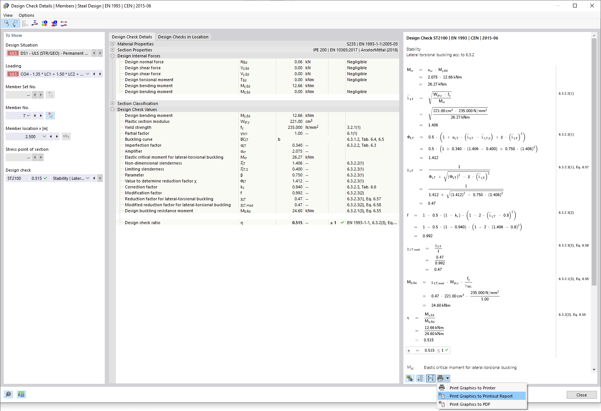Click the I-section beam toolbar icon
601x411 pixels.
click(x=35, y=23)
